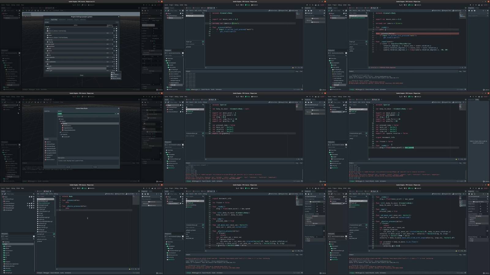Screen dimensions: 490x275
Task: Collapse the ui_page_up action in Input Map
Action: point(46,40)
